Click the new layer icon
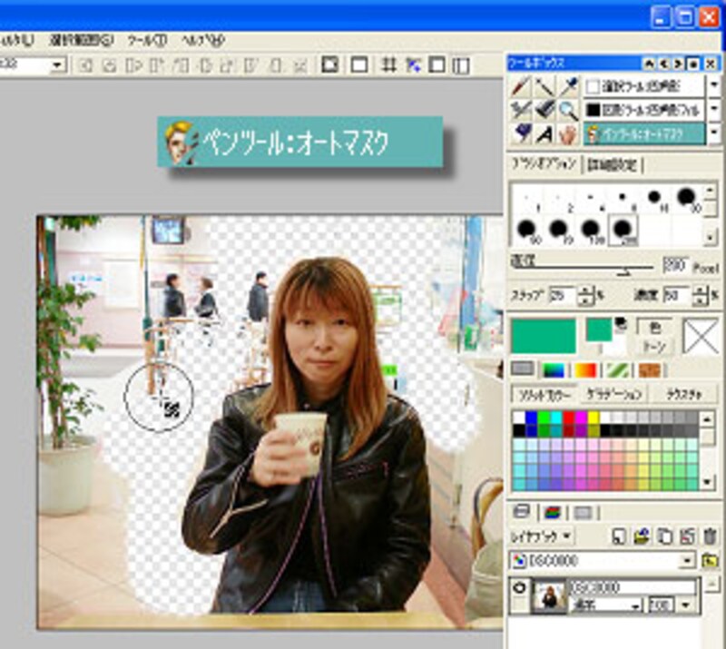 [618, 536]
